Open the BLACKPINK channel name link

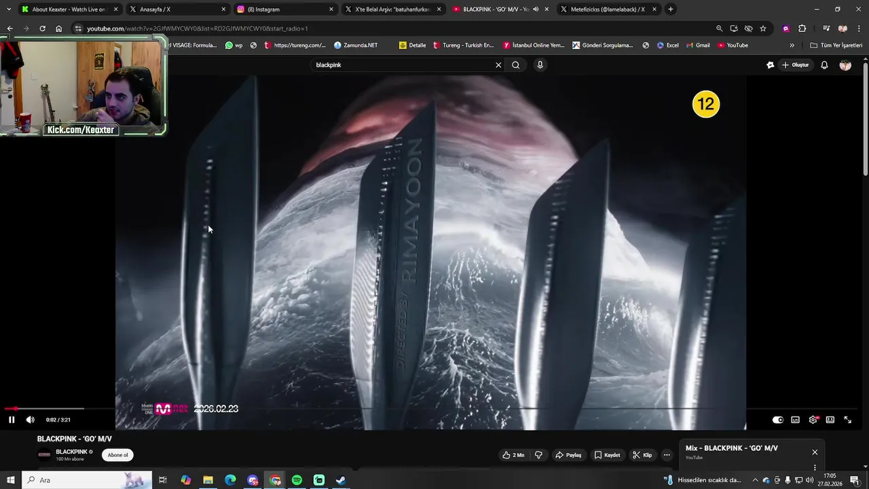coord(71,452)
